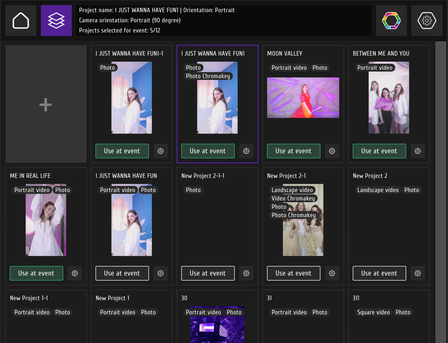The height and width of the screenshot is (343, 448).
Task: Open settings gear for New Project 2-1-1
Action: [246, 273]
